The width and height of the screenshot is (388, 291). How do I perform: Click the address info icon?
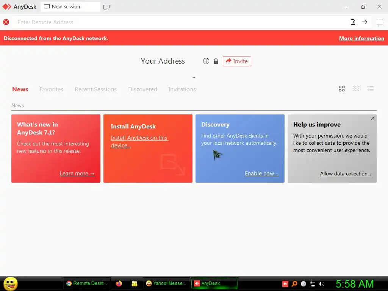(x=206, y=61)
